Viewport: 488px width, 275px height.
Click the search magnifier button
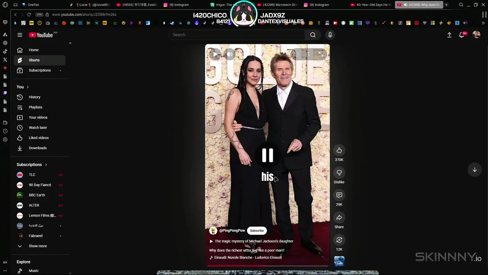(313, 35)
